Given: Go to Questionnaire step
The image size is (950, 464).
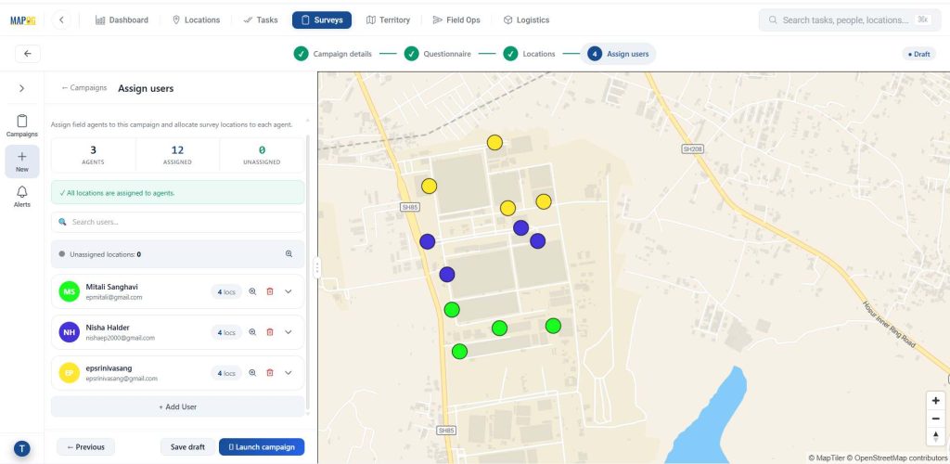Looking at the screenshot, I should [x=438, y=54].
